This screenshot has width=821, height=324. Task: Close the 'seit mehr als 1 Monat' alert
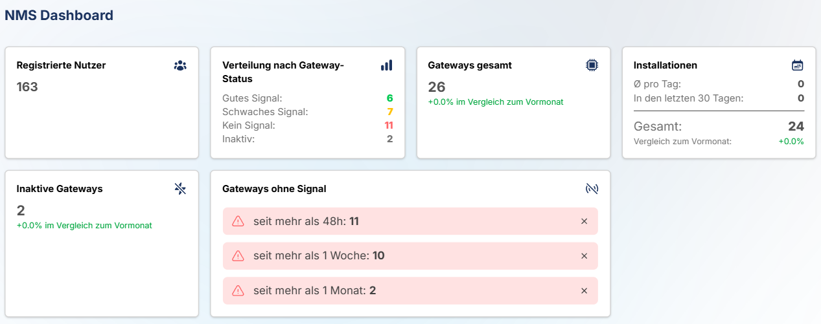coord(584,291)
